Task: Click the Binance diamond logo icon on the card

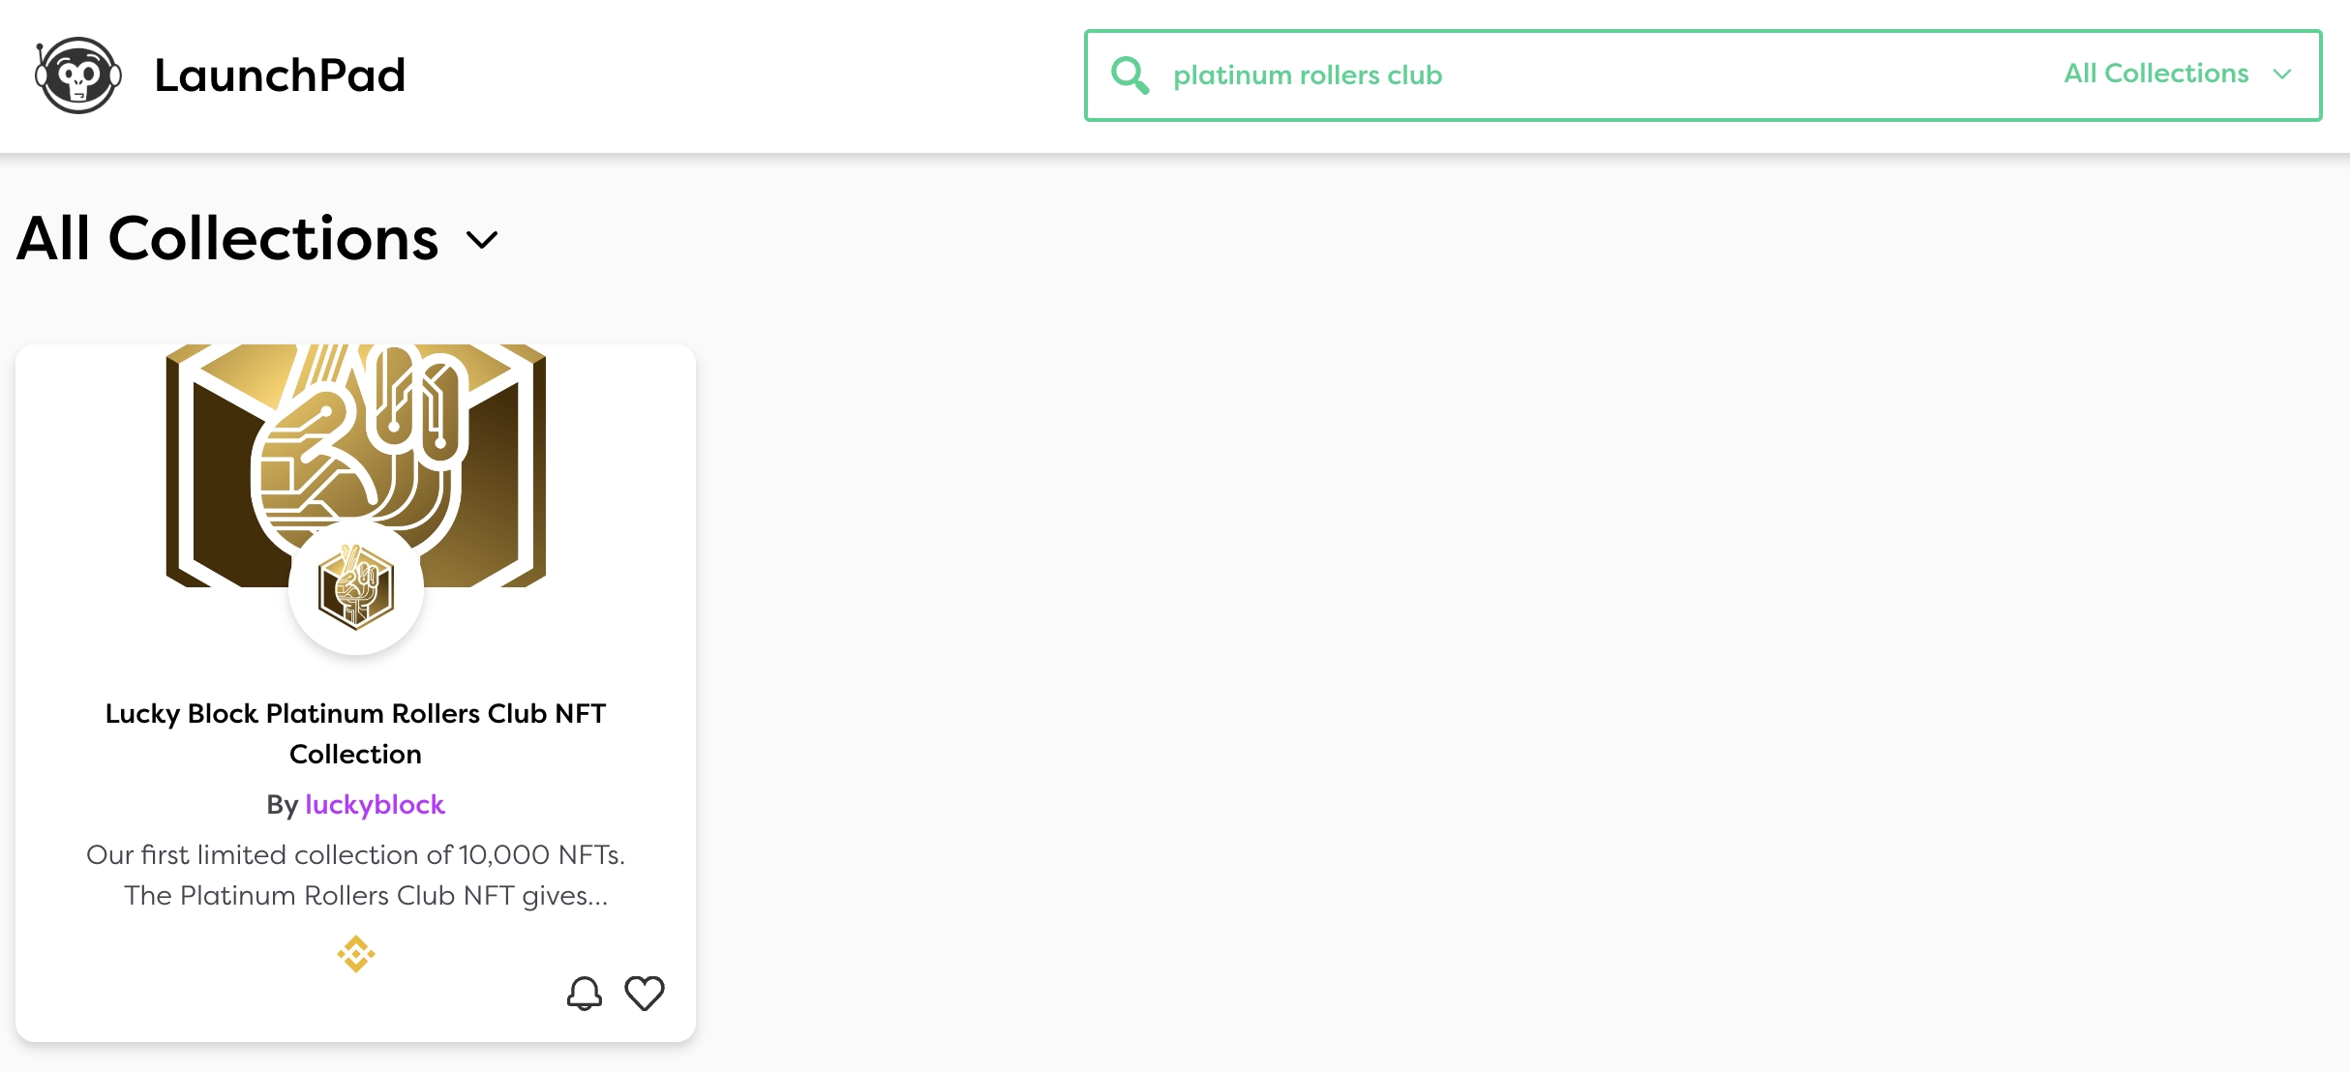Action: pyautogui.click(x=355, y=954)
